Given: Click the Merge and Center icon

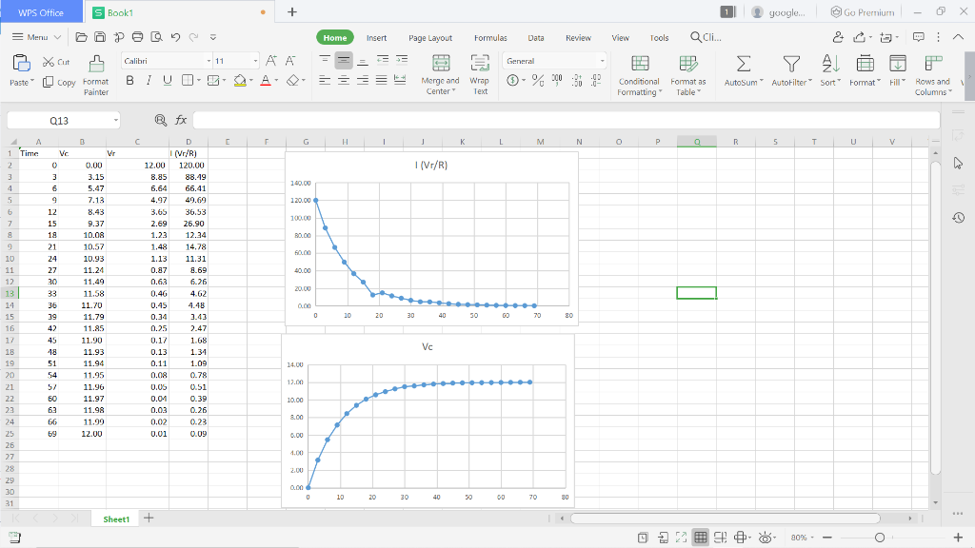Looking at the screenshot, I should 441,64.
